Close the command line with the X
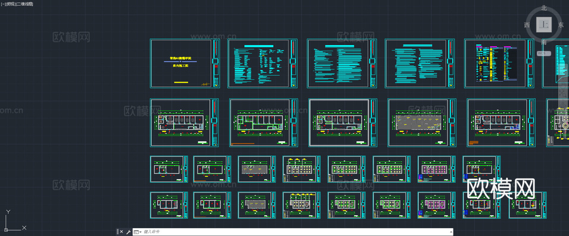 click(x=121, y=232)
